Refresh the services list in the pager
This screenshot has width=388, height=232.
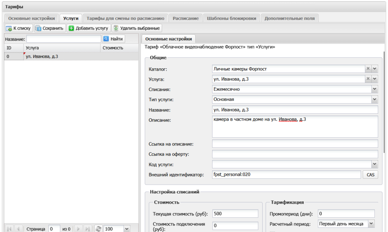coord(98,229)
